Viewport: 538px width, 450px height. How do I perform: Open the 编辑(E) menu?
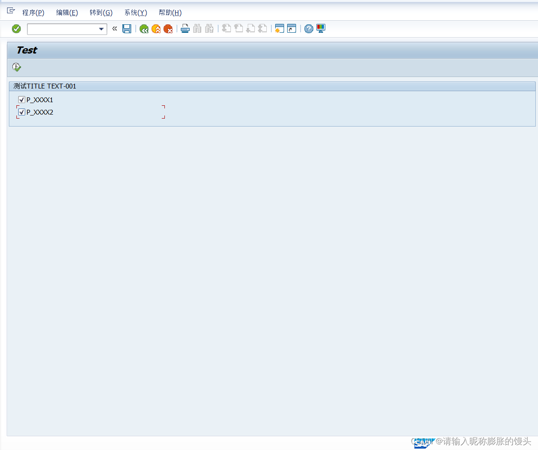[67, 13]
